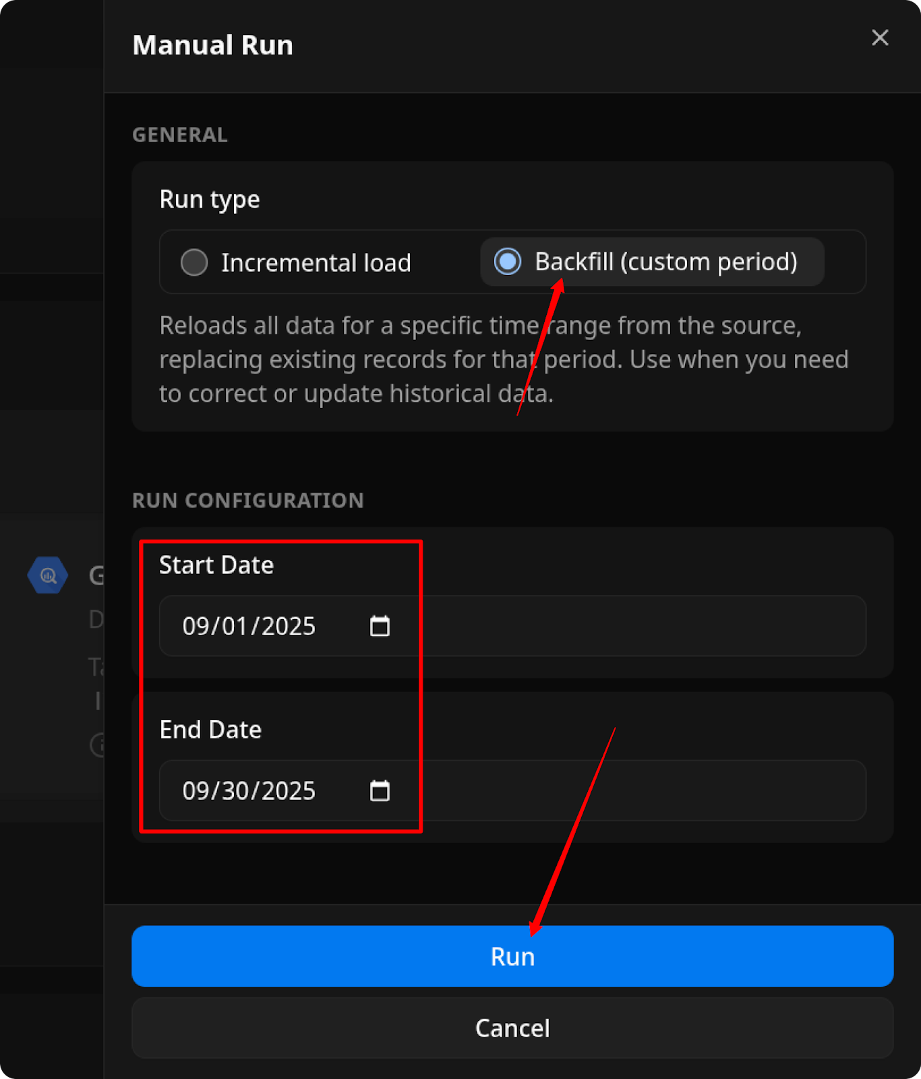Close the Manual Run dialog with the X
The height and width of the screenshot is (1079, 921).
(x=879, y=38)
